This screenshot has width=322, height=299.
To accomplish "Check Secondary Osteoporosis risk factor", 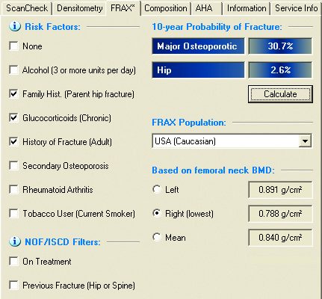I will (x=13, y=166).
